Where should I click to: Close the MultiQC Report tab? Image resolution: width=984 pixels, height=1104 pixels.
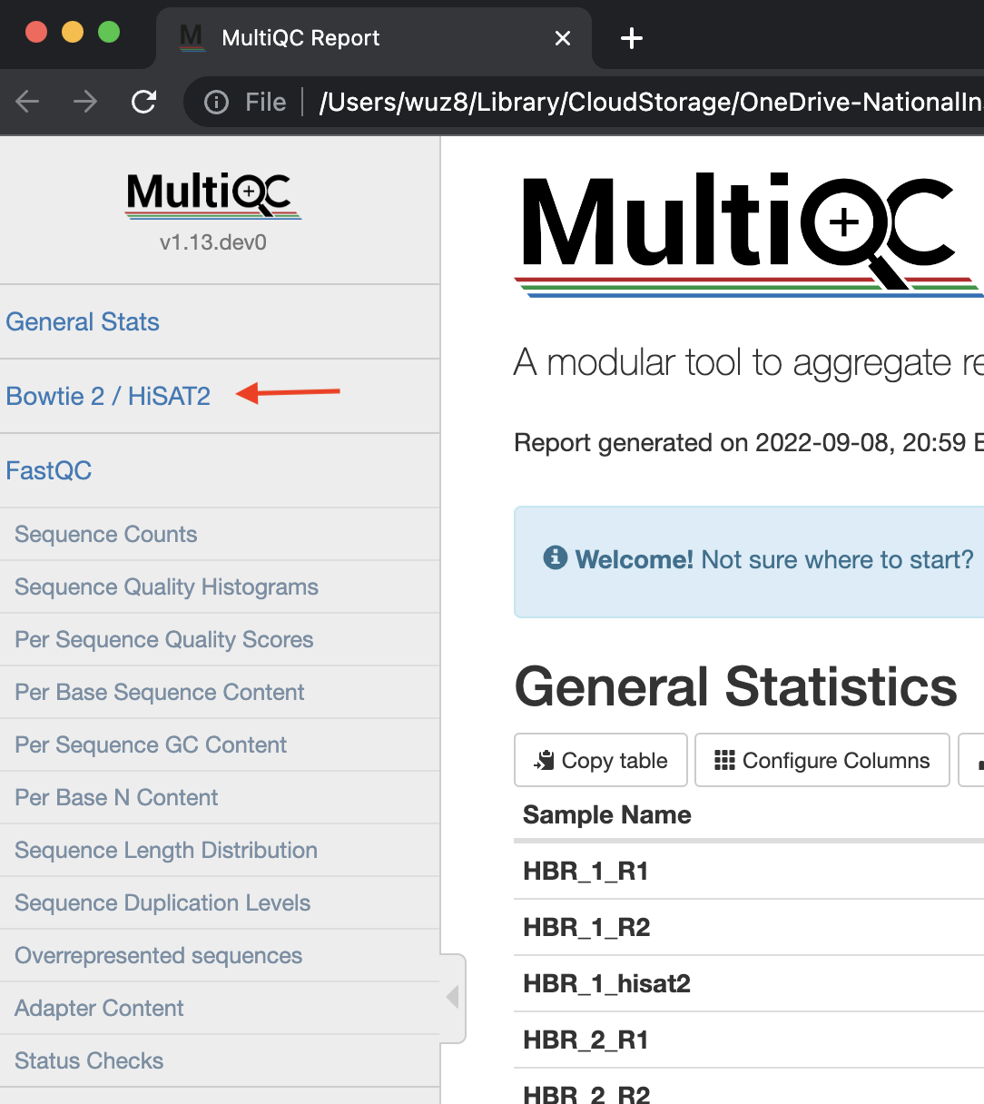563,38
